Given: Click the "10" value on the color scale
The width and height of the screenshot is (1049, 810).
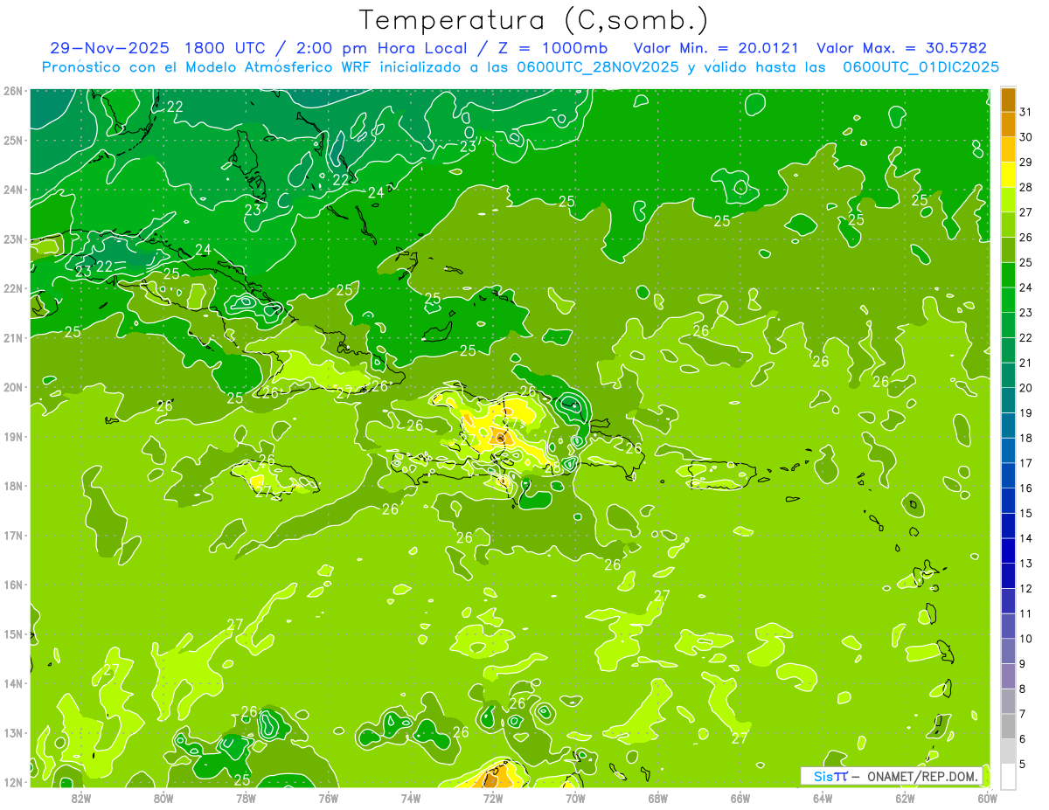Looking at the screenshot, I should tap(1026, 639).
